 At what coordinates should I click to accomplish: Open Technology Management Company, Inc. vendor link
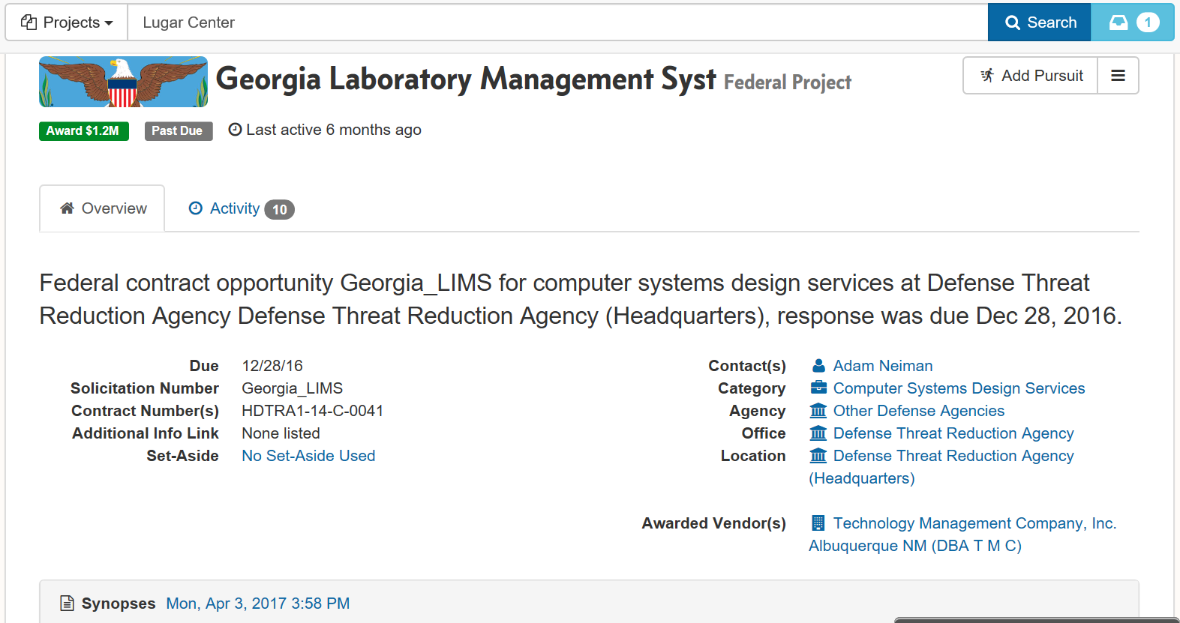(974, 523)
